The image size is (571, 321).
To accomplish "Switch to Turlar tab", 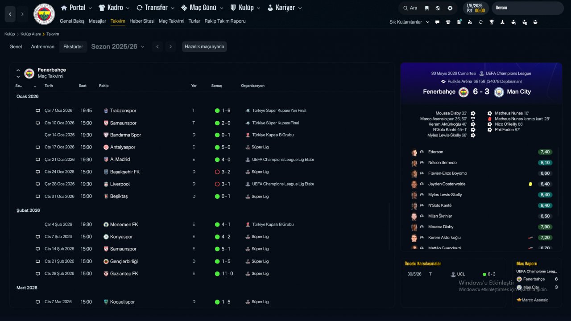I will click(x=194, y=21).
